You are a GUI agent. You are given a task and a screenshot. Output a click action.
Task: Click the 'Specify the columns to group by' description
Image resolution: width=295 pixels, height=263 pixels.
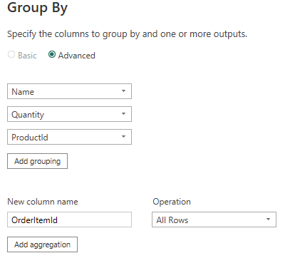[127, 34]
